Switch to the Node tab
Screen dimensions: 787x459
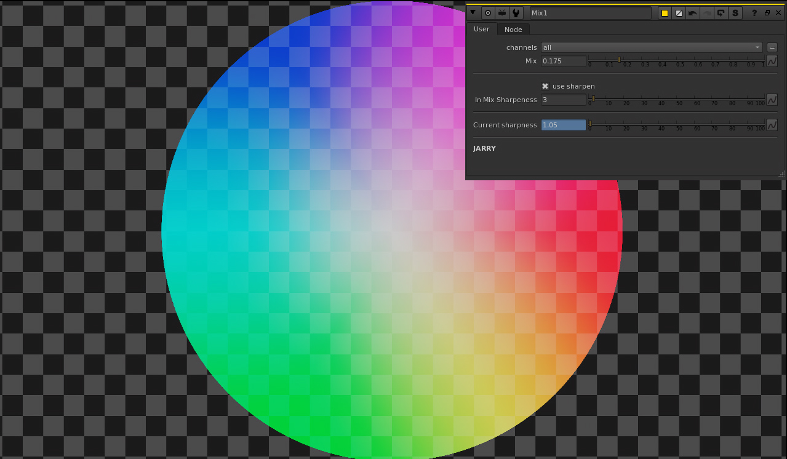pos(513,30)
